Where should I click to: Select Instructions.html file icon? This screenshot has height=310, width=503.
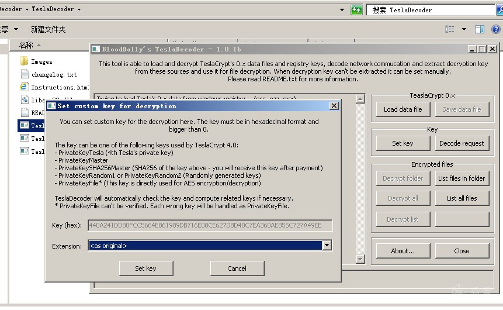coord(25,87)
